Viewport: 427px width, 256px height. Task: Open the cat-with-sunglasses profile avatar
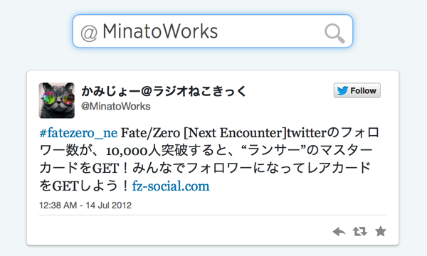[57, 100]
